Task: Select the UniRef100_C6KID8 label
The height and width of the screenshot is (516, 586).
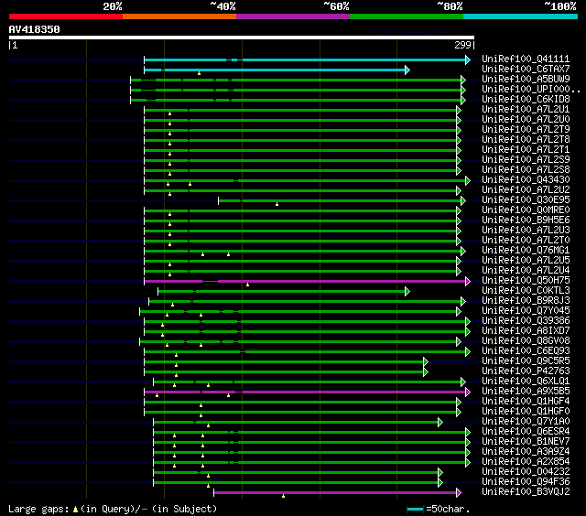Action: click(x=526, y=100)
